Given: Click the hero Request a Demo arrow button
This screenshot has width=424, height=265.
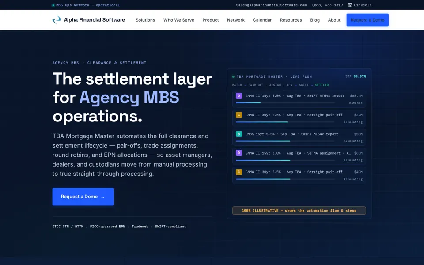Looking at the screenshot, I should (x=83, y=197).
